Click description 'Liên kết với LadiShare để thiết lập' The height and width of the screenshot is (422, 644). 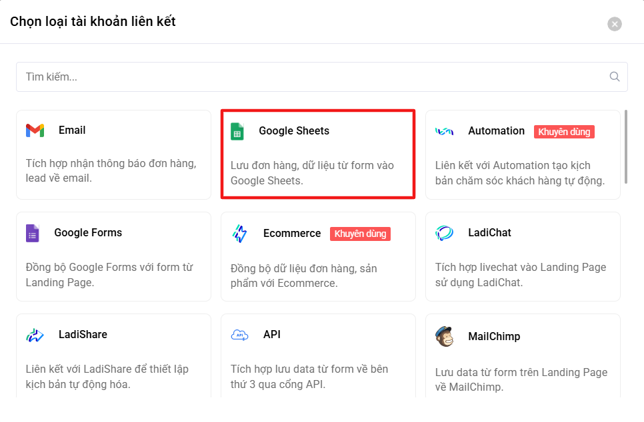(x=107, y=377)
